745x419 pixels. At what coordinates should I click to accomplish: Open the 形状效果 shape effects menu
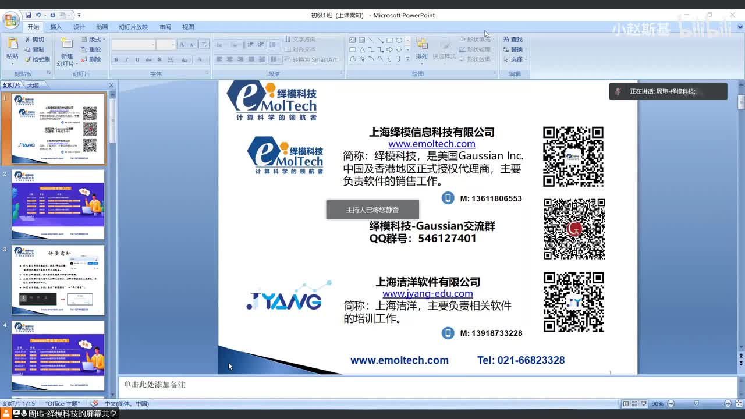click(x=475, y=59)
